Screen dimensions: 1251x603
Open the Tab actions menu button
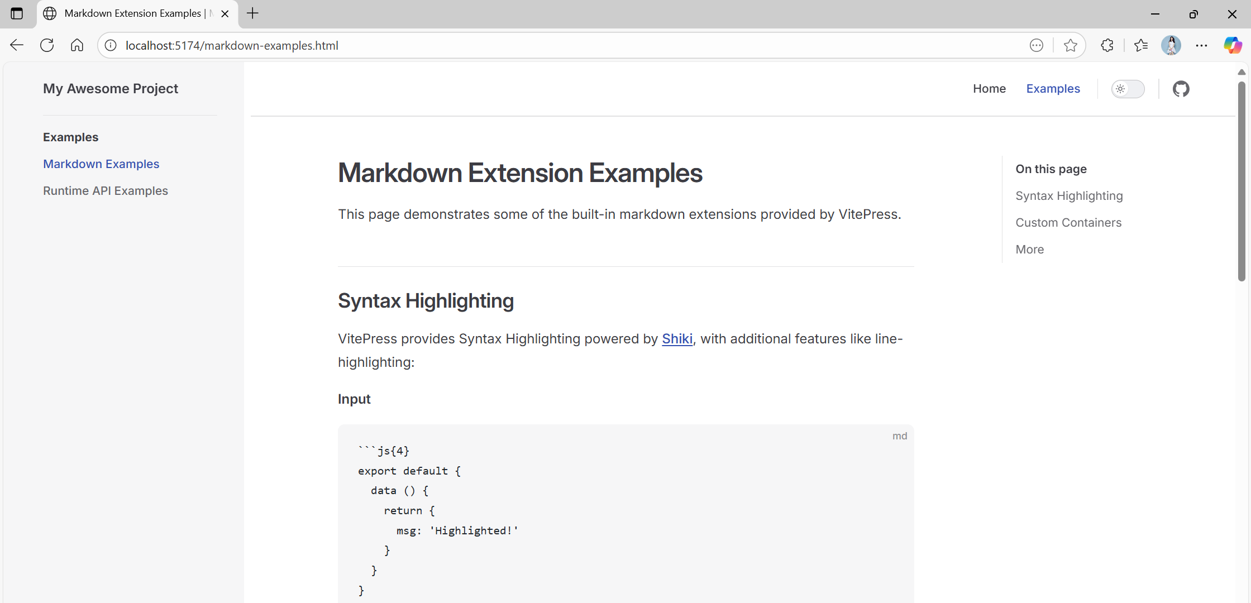tap(17, 13)
